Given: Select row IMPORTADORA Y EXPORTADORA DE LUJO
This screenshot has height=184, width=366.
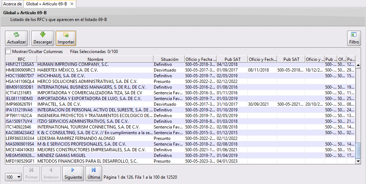Looking at the screenshot, I should coord(180,99).
